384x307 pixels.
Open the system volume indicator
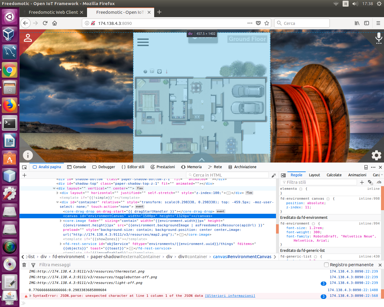pyautogui.click(x=355, y=4)
